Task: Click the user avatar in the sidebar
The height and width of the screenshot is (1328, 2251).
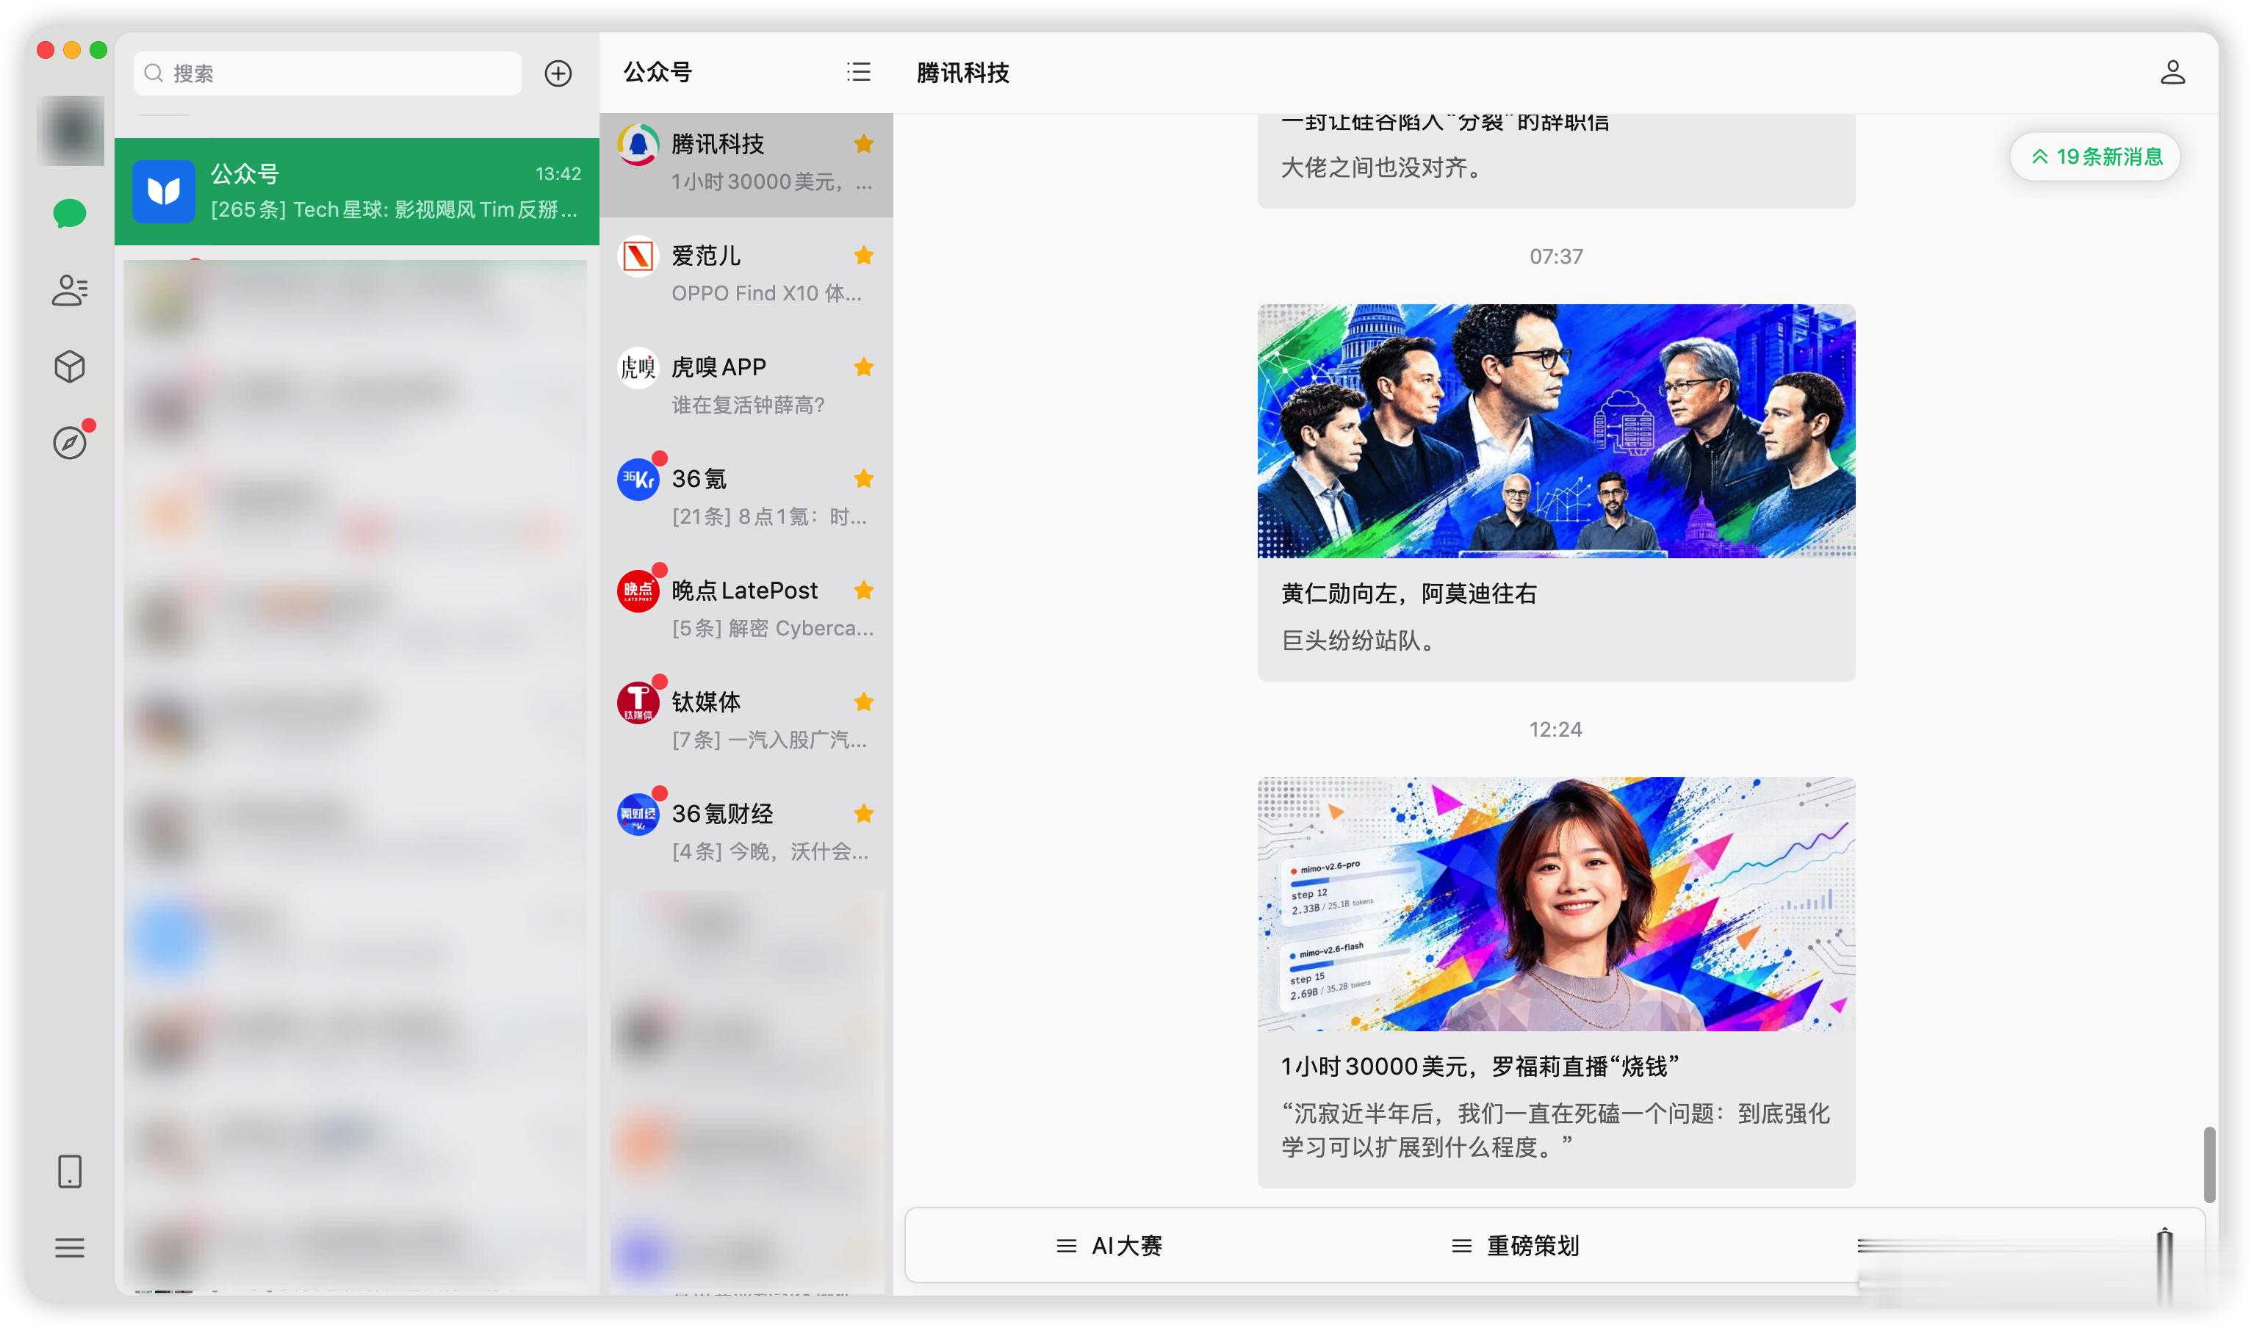Action: 70,131
